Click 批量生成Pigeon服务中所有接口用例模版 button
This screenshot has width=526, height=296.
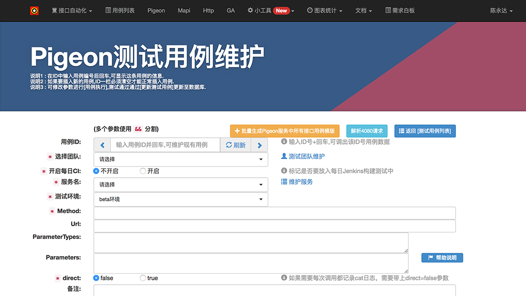285,131
